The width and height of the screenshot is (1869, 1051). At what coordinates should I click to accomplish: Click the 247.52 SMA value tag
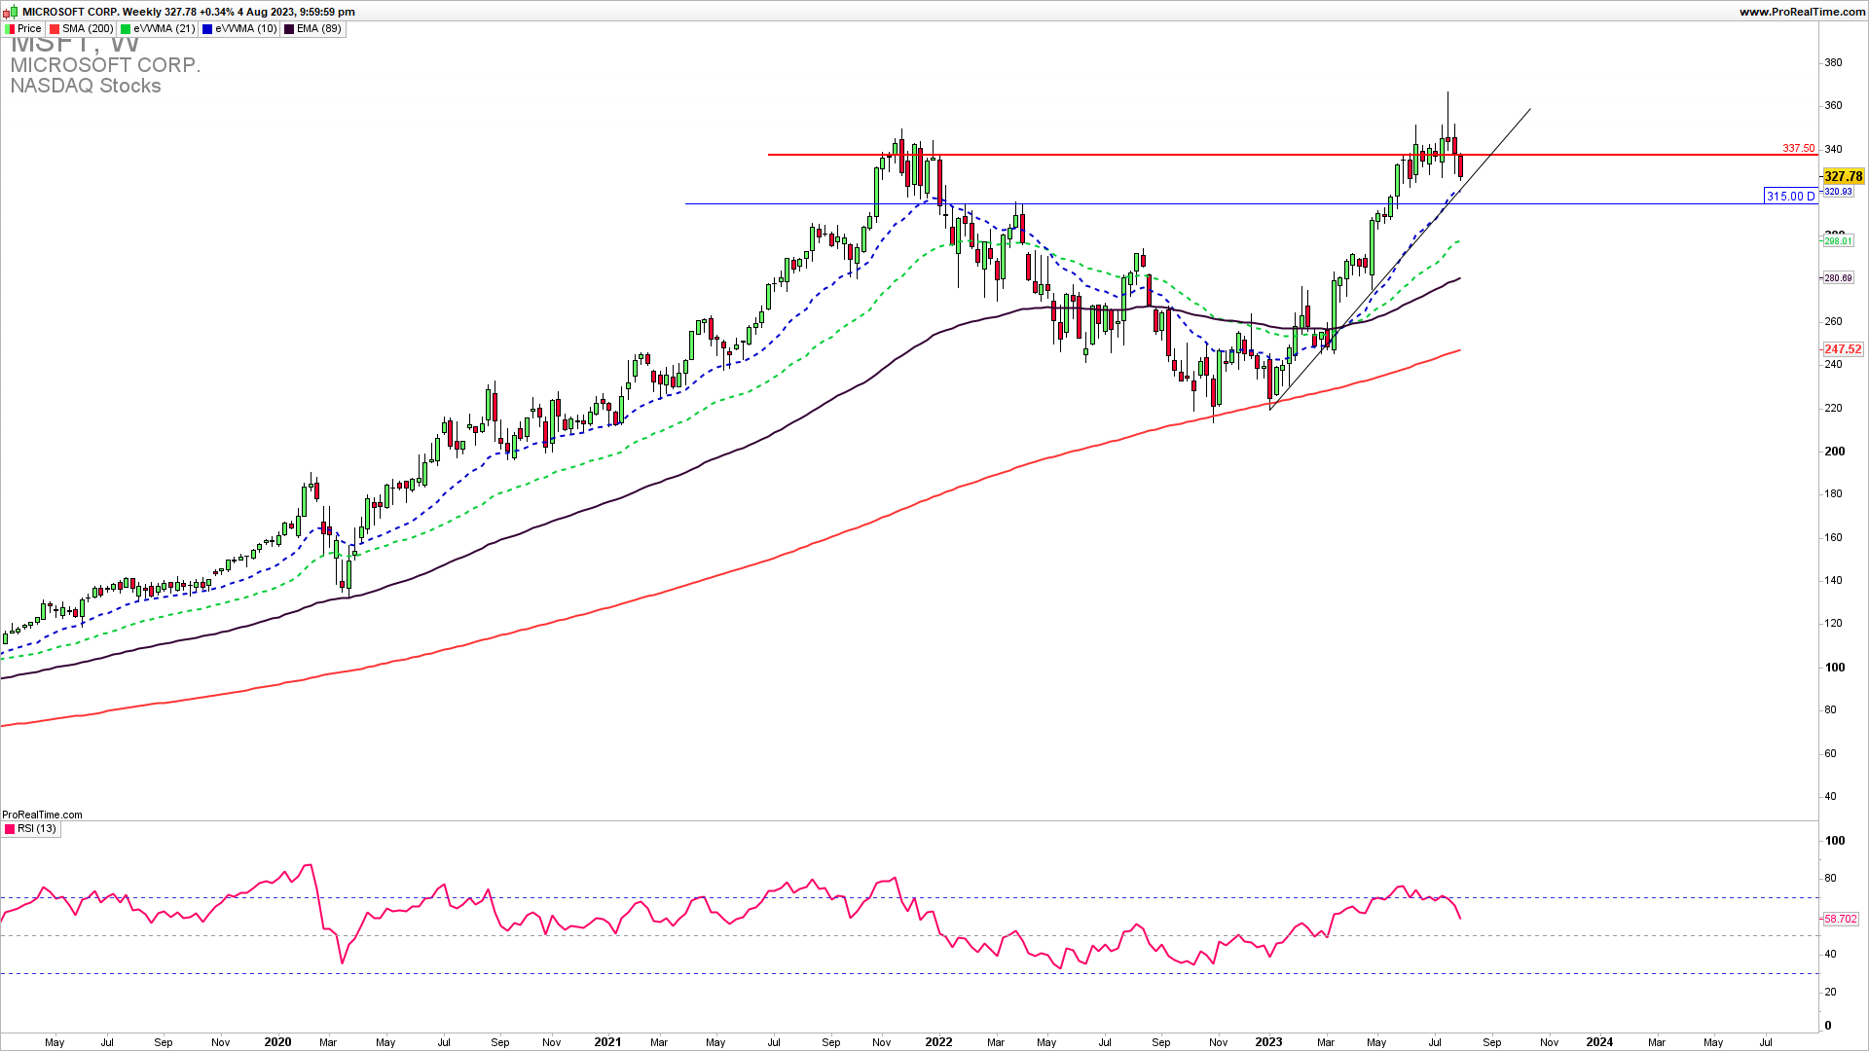pyautogui.click(x=1843, y=348)
